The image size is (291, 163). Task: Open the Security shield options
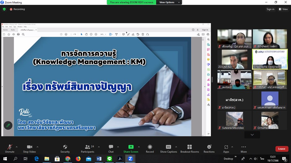click(x=65, y=149)
